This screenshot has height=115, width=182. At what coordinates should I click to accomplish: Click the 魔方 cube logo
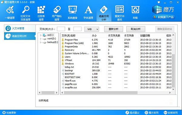pos(163,9)
